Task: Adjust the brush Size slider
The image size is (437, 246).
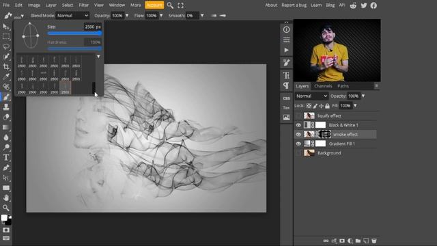Action: pyautogui.click(x=74, y=33)
